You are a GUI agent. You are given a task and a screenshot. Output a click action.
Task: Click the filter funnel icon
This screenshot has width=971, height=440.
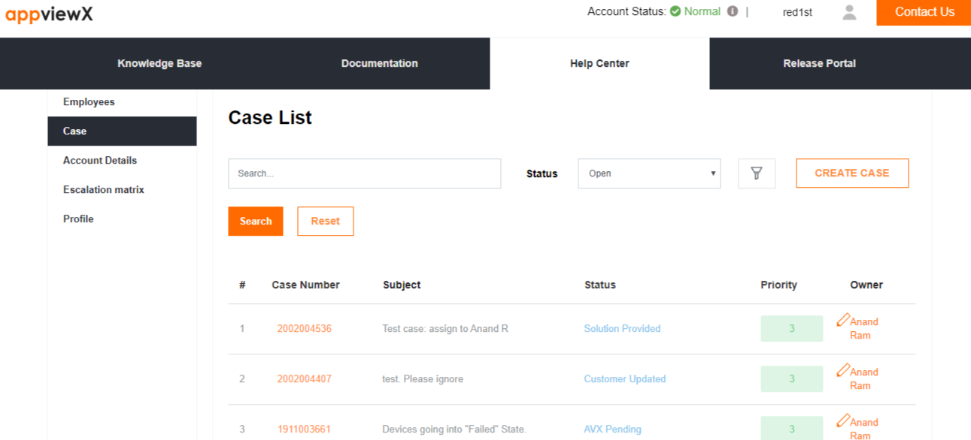pyautogui.click(x=757, y=173)
